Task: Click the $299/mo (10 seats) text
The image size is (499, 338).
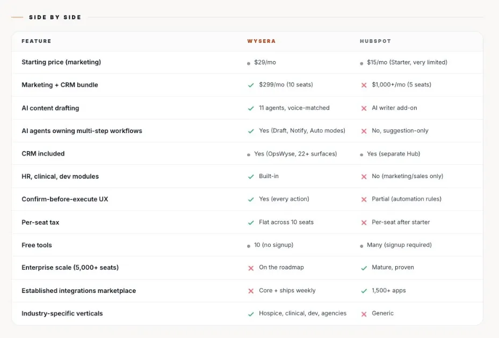Action: [286, 85]
